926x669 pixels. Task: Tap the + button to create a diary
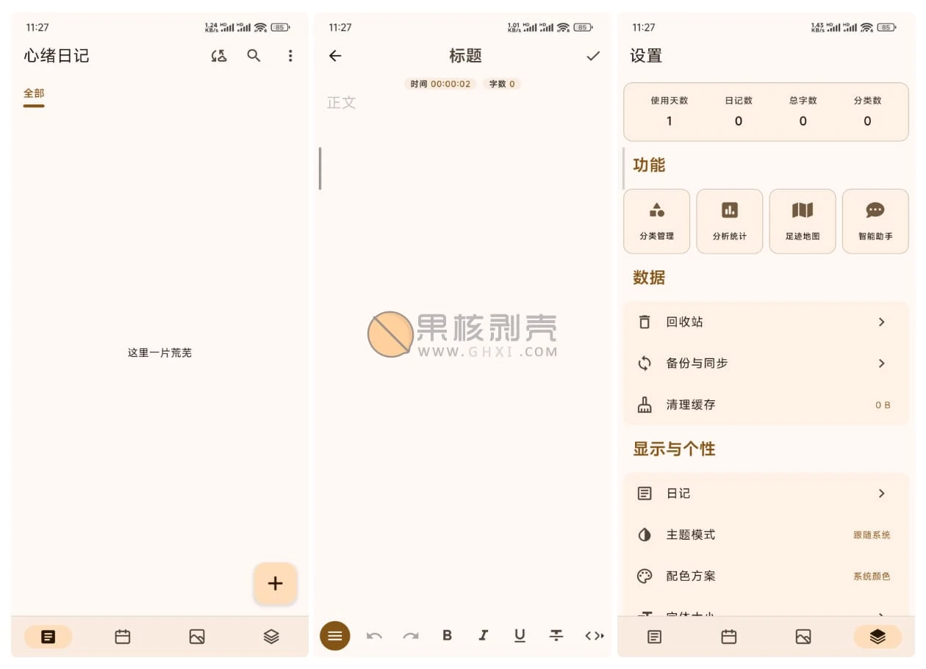[275, 583]
